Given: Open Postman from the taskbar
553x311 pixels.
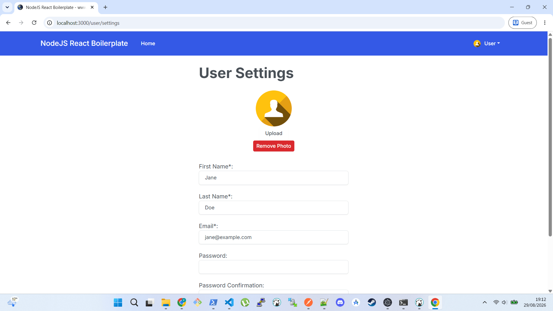Looking at the screenshot, I should coord(308,303).
